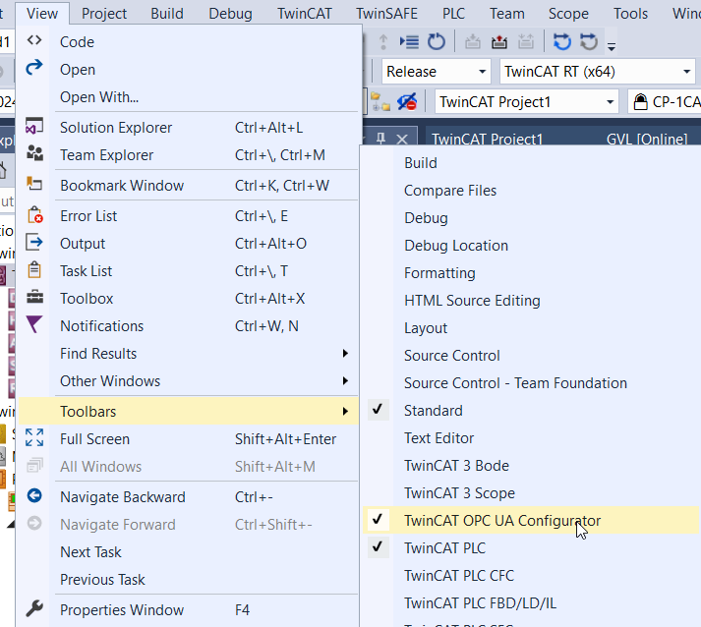Close the panel with the X button
This screenshot has width=701, height=627.
[402, 139]
